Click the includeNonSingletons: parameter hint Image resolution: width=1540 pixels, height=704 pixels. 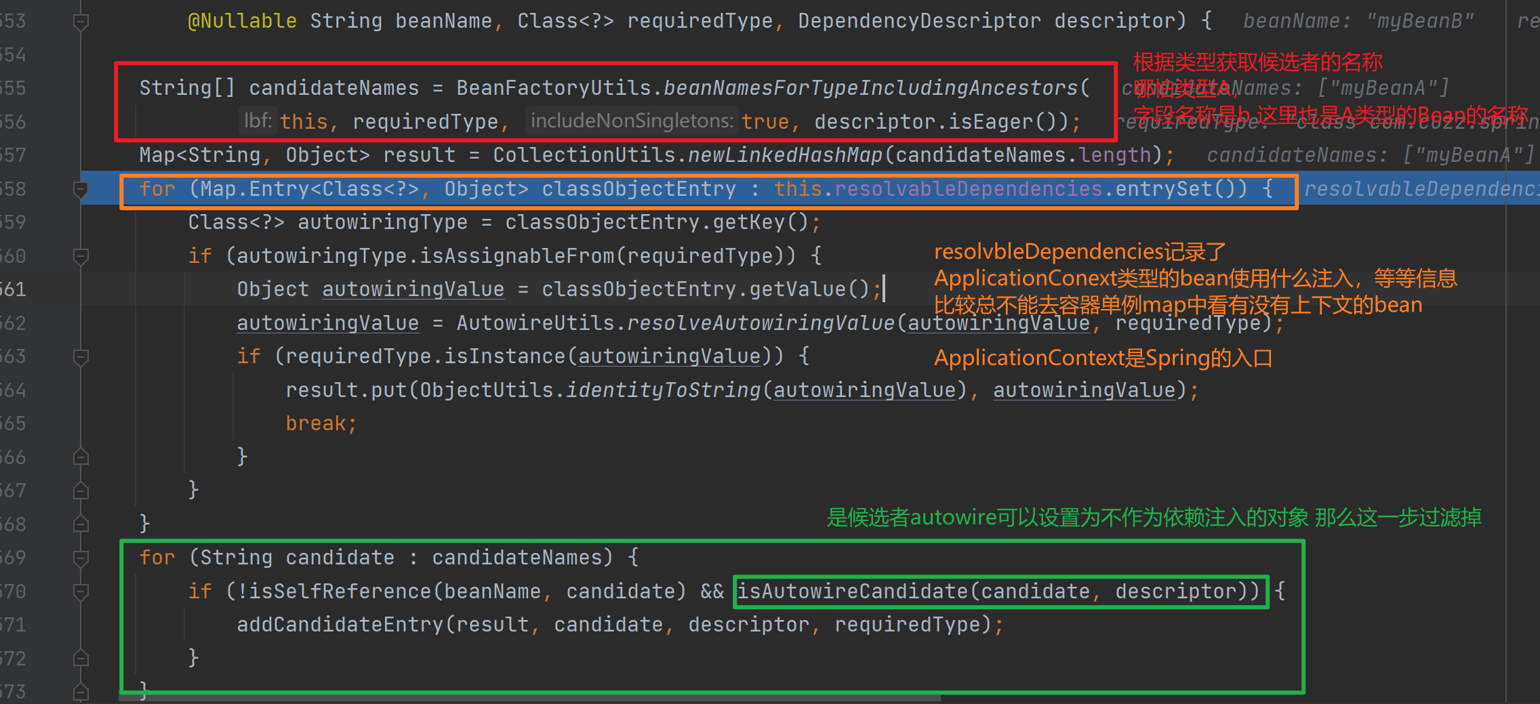click(632, 121)
